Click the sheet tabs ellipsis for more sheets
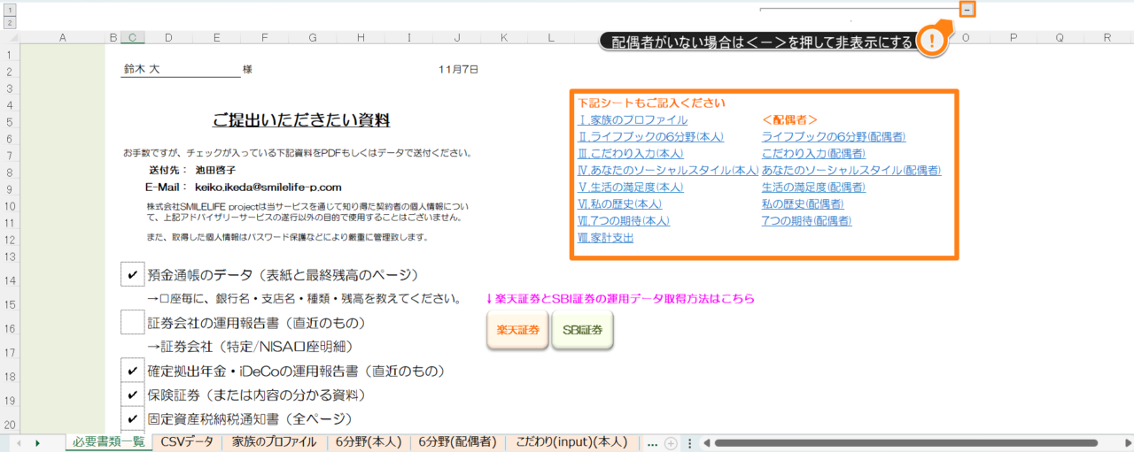 pyautogui.click(x=652, y=443)
